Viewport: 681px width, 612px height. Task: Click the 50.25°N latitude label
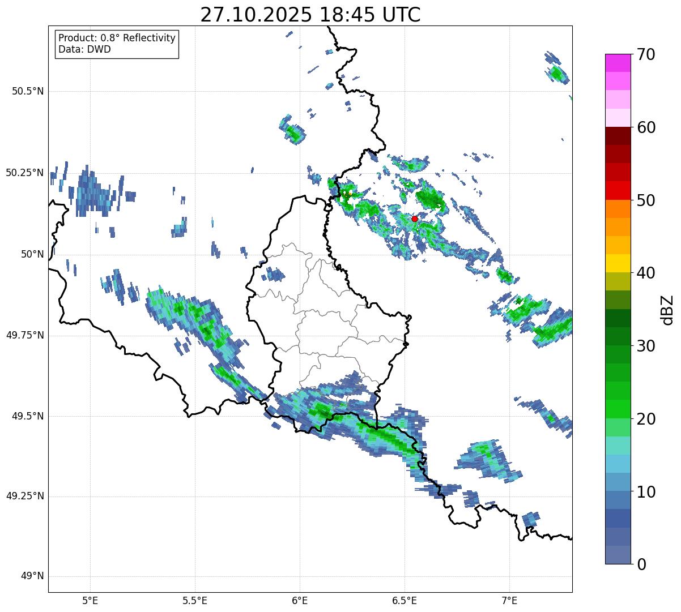[25, 173]
